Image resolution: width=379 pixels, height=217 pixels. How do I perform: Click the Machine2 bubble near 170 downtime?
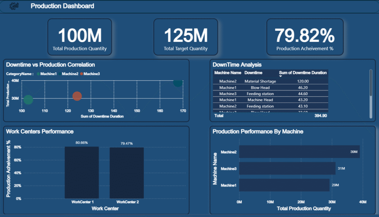[178, 82]
